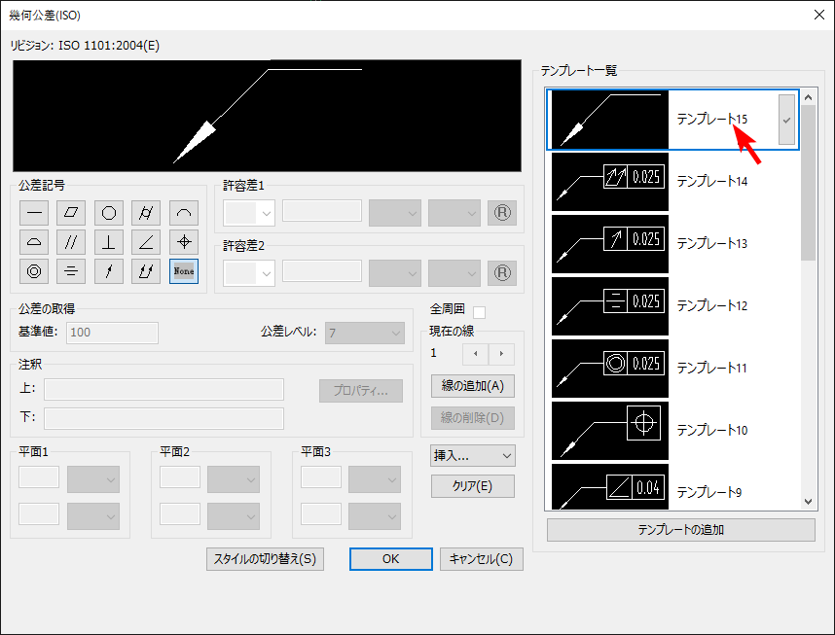Select the flatness parallelogram symbol
835x635 pixels.
point(72,213)
